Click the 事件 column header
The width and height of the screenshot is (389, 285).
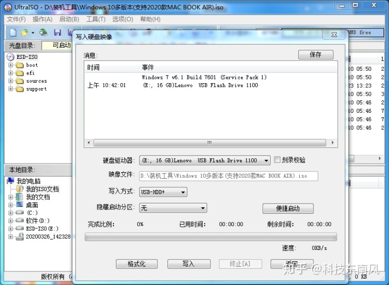[x=238, y=67]
